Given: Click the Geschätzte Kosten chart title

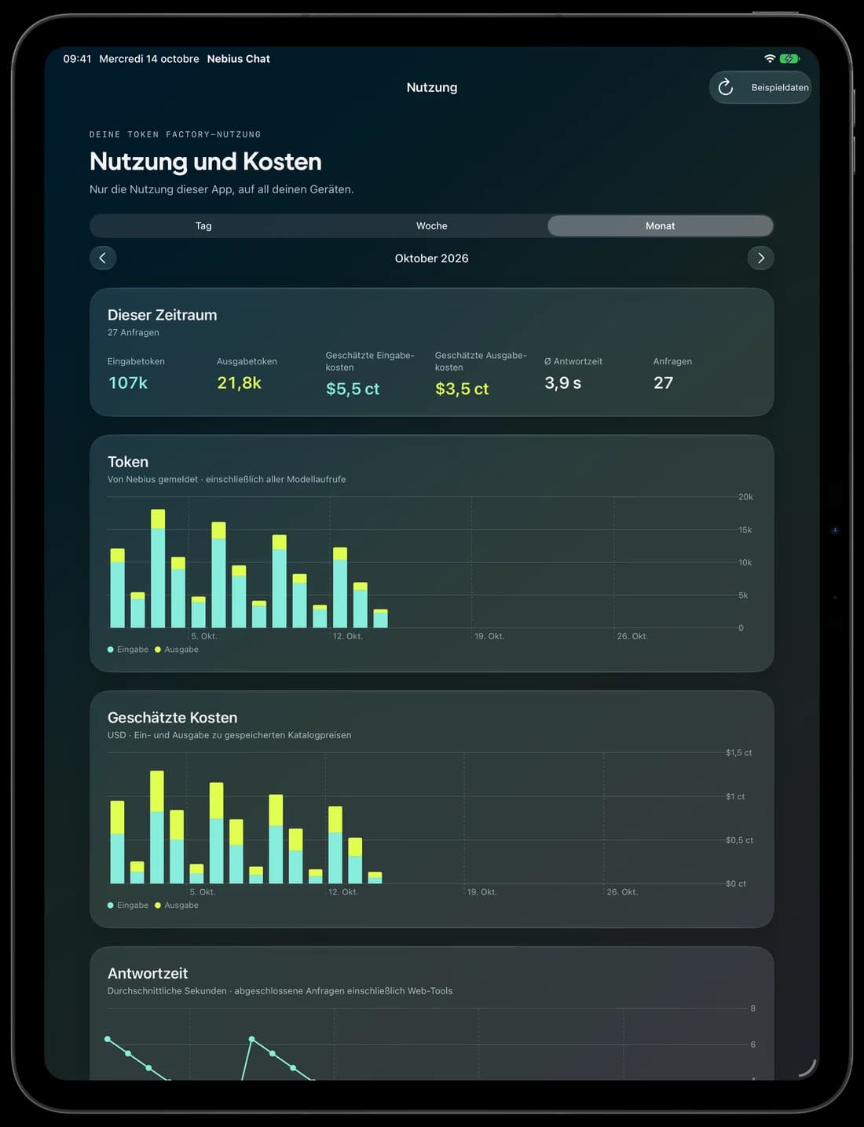Looking at the screenshot, I should click(x=172, y=718).
